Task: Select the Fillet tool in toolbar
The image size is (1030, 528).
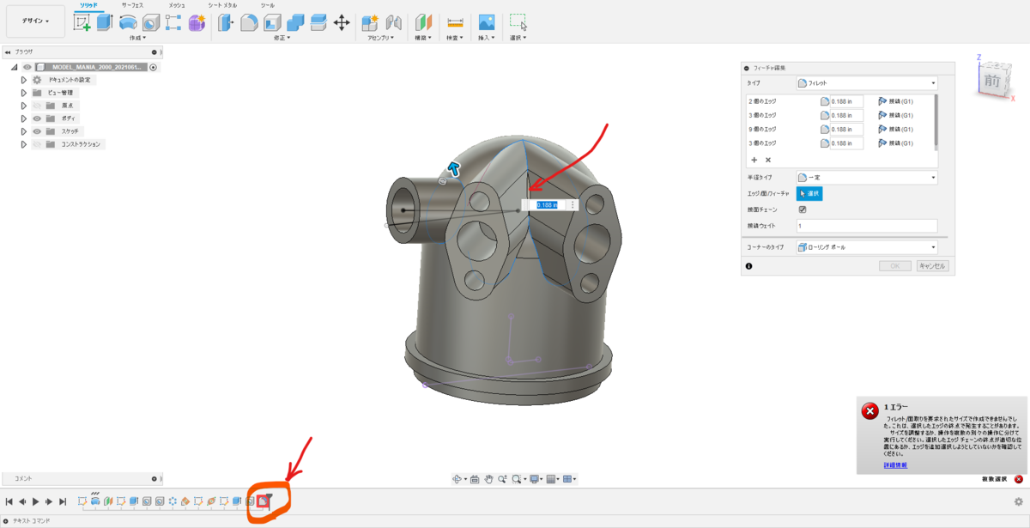Action: coord(249,22)
